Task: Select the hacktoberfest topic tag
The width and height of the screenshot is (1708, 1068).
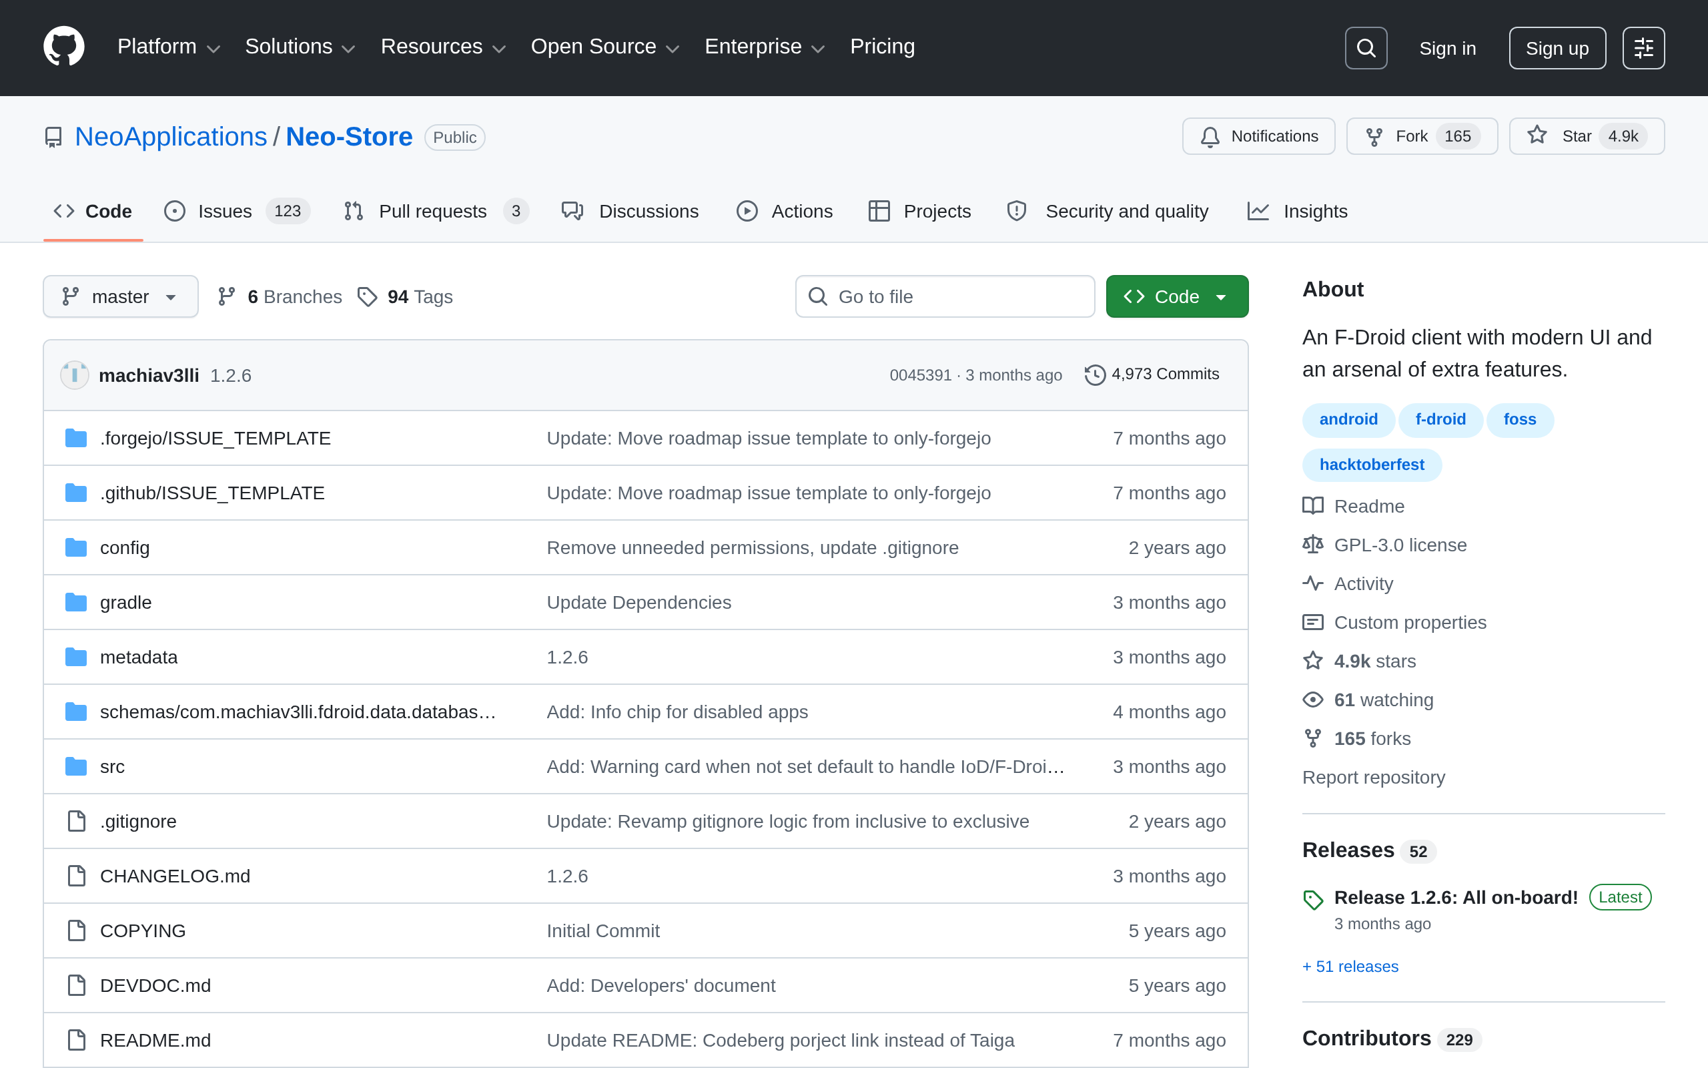Action: coord(1371,465)
